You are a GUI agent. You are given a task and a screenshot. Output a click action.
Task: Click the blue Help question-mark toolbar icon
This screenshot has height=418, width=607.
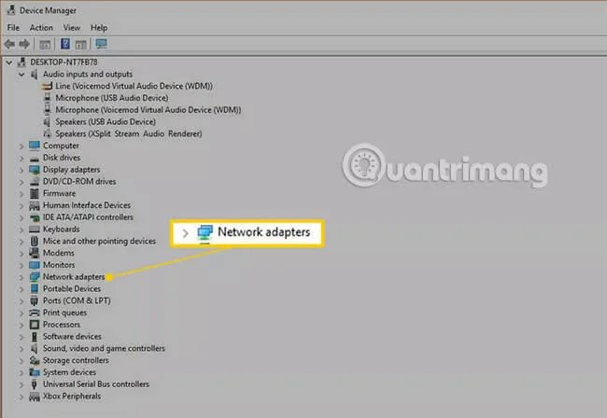point(65,44)
